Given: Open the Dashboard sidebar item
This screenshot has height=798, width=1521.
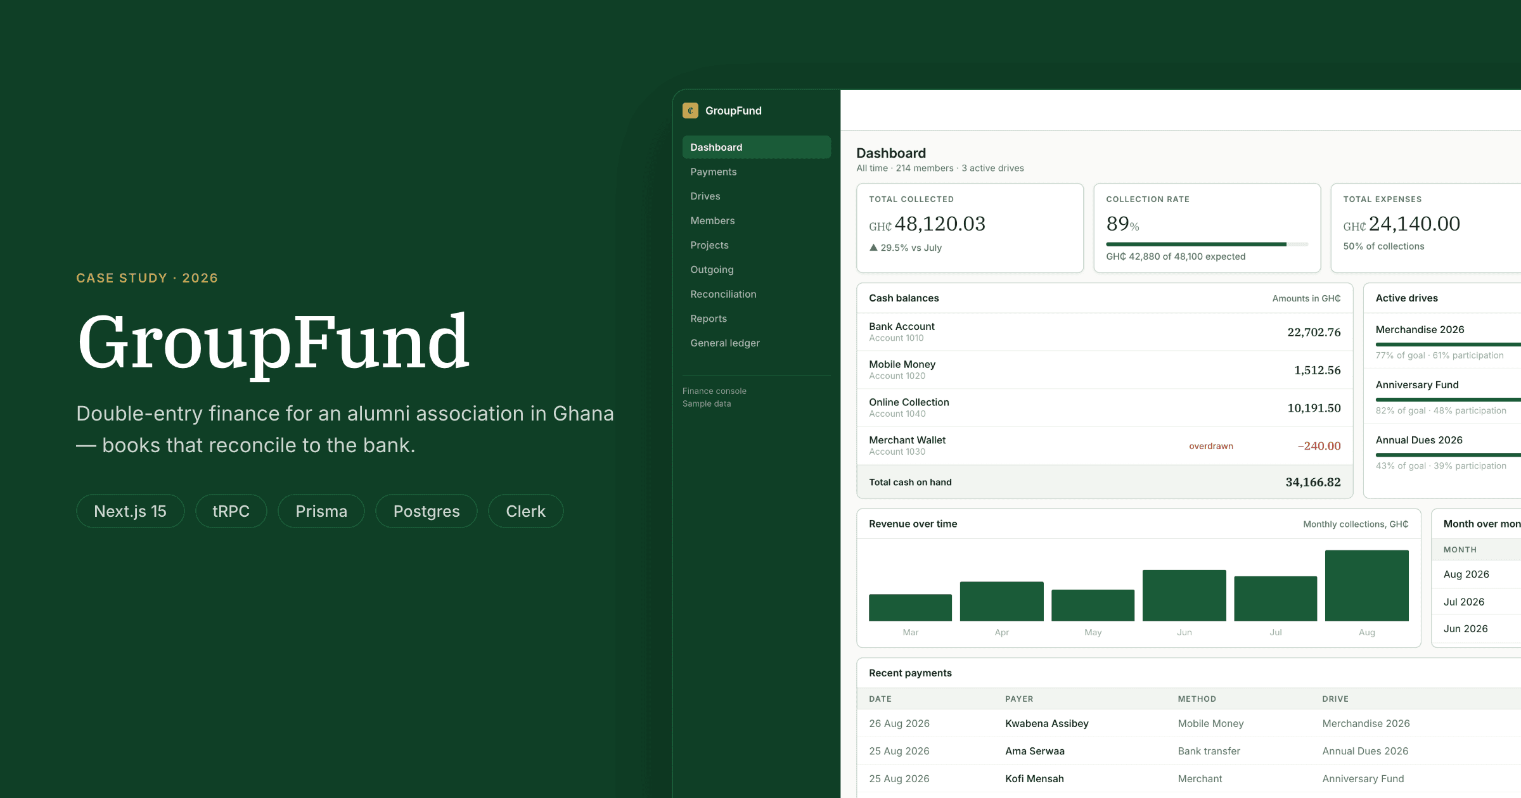Looking at the screenshot, I should coord(756,147).
